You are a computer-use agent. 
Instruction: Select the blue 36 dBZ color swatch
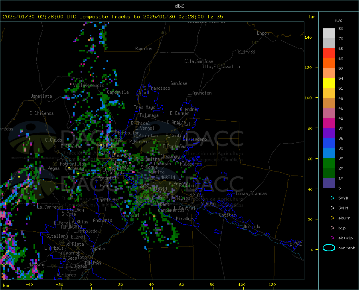coord(329,143)
